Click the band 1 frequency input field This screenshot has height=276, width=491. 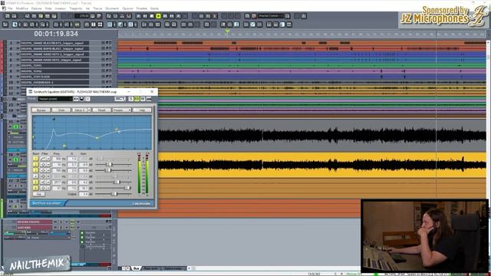click(x=56, y=159)
